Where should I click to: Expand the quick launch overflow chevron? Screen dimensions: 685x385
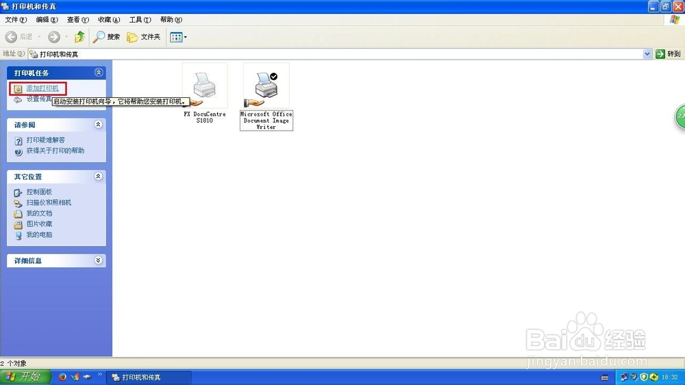point(99,375)
